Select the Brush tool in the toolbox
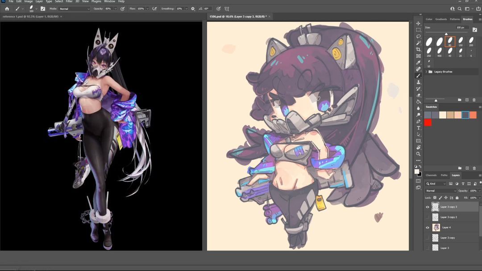Image resolution: width=482 pixels, height=271 pixels. click(418, 75)
